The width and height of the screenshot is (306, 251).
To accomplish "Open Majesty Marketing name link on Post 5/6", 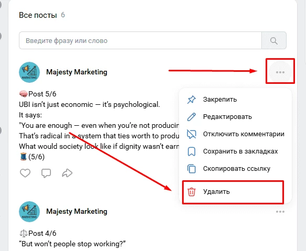I will 77,72.
